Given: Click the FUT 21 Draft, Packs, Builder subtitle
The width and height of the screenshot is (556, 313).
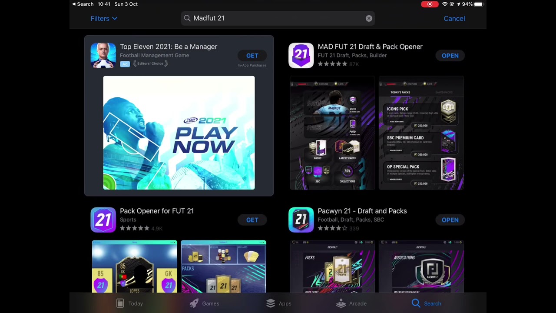Looking at the screenshot, I should [x=352, y=55].
